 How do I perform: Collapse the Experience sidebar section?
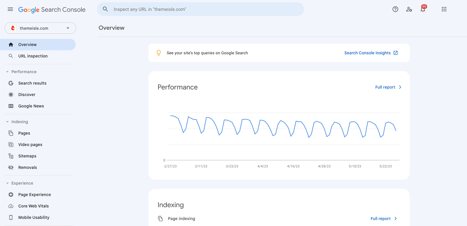point(7,183)
